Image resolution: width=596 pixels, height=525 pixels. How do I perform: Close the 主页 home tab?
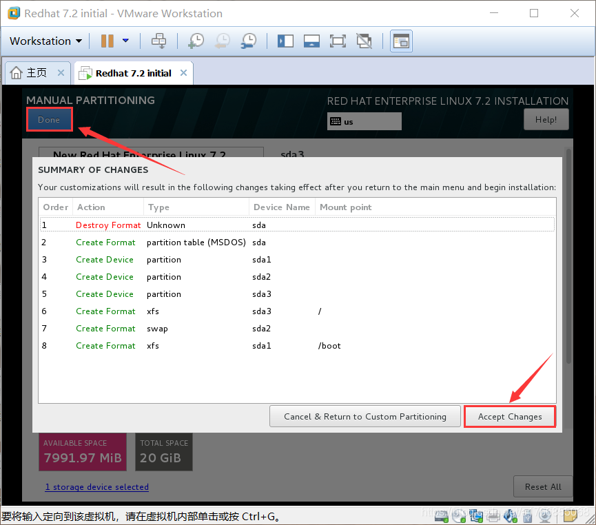[x=61, y=72]
